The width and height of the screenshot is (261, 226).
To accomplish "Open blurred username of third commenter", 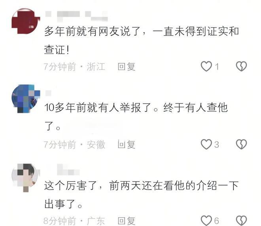I will point(68,169).
